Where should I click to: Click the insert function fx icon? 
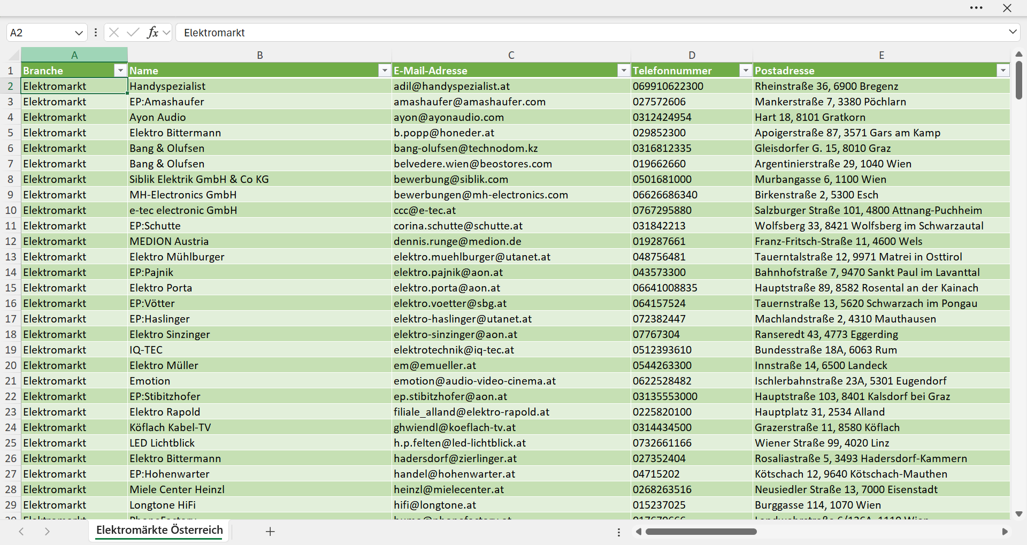(152, 33)
